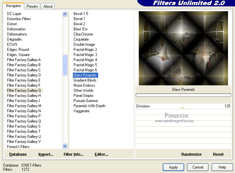235x173 pixels.
Task: Select Edges, Round category
Action: pyautogui.click(x=18, y=49)
